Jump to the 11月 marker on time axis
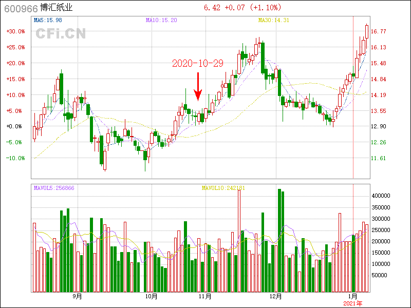 click(x=205, y=296)
